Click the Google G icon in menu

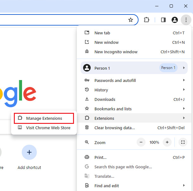tap(87, 166)
